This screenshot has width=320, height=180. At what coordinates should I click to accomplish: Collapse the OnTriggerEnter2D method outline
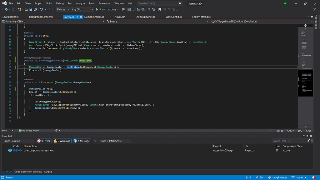coord(17,61)
